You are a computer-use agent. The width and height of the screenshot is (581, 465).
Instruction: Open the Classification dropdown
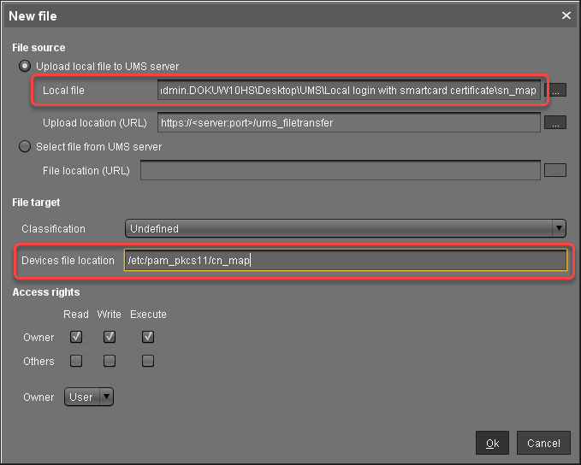pyautogui.click(x=346, y=228)
